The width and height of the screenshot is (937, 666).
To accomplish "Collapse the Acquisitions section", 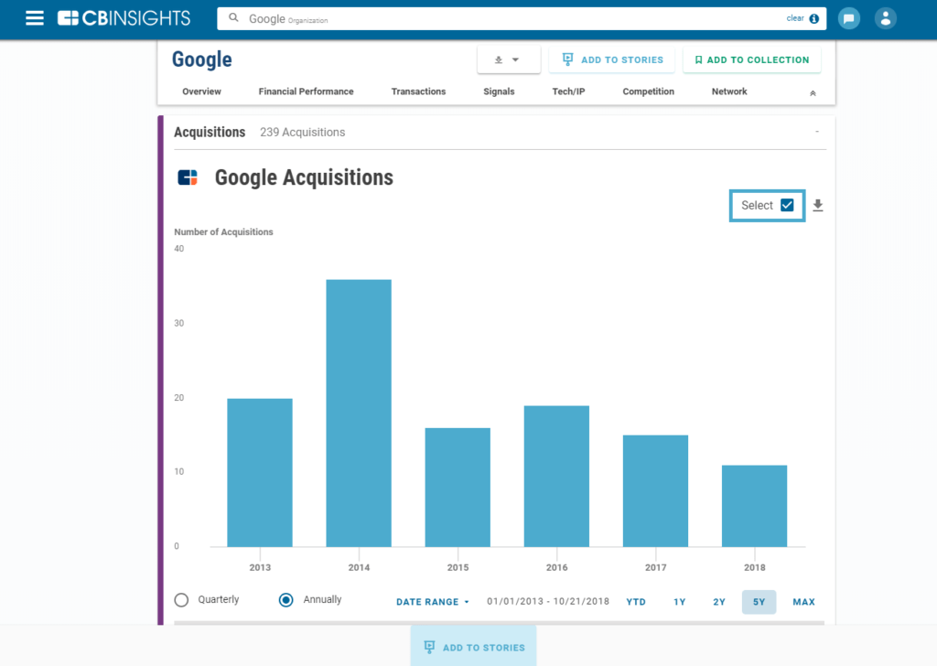I will 817,132.
